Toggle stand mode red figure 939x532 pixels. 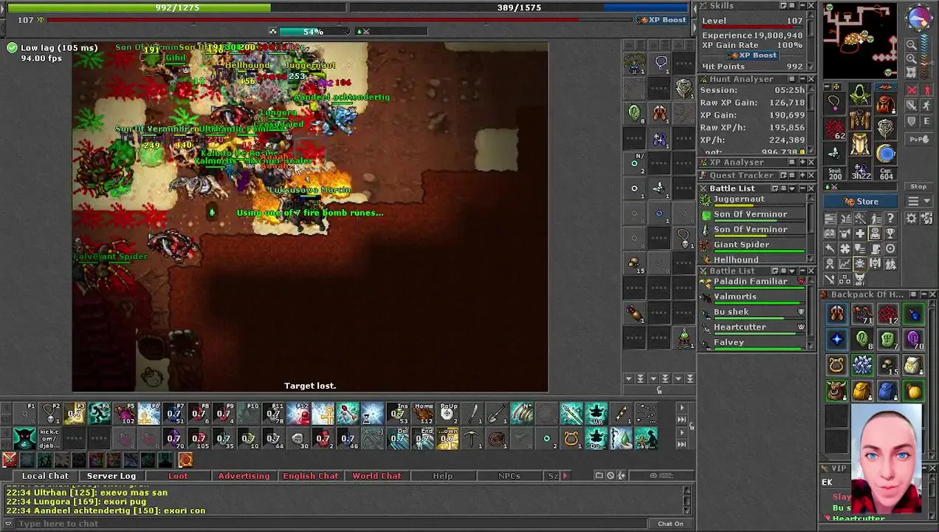[927, 90]
